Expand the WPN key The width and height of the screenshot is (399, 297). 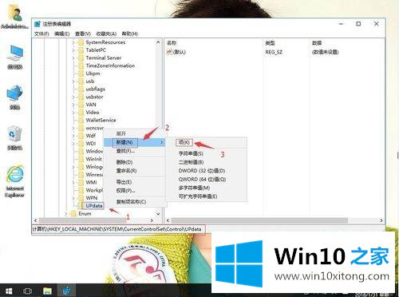[x=73, y=198]
